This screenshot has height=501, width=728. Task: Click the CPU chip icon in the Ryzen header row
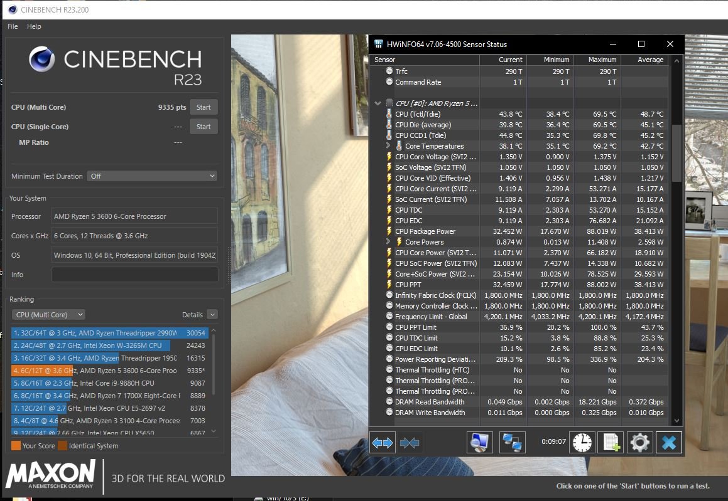click(x=389, y=103)
